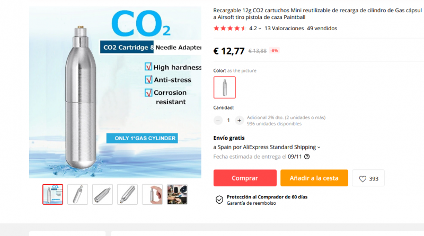Open the 13 Valoraciones reviews link
Image resolution: width=424 pixels, height=236 pixels.
284,28
